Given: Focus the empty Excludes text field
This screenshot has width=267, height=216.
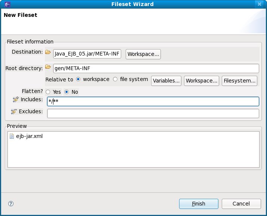Looking at the screenshot, I should pos(153,113).
